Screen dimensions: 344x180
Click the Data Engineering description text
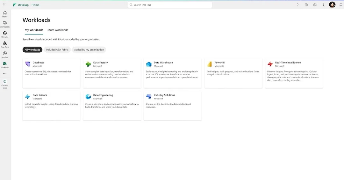(x=112, y=106)
